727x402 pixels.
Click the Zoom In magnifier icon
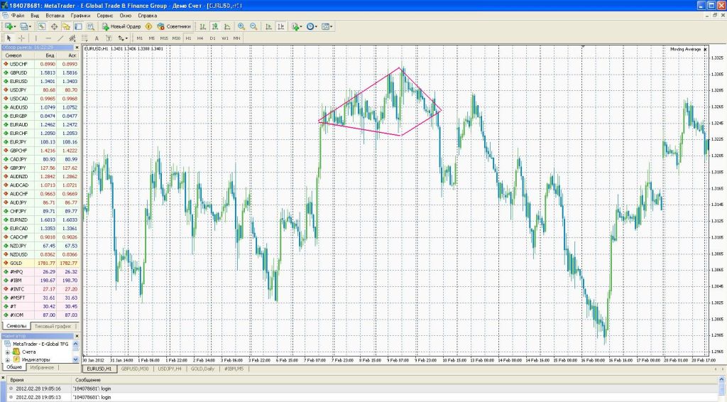point(241,26)
